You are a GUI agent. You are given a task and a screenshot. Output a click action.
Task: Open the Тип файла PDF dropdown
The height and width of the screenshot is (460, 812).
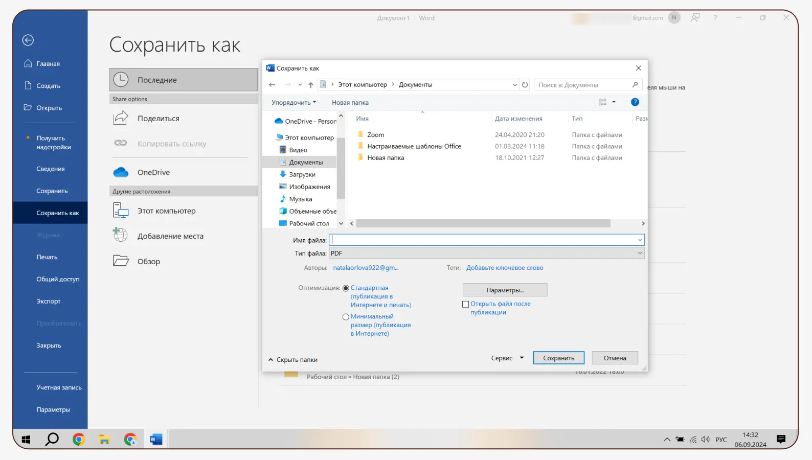tap(486, 254)
